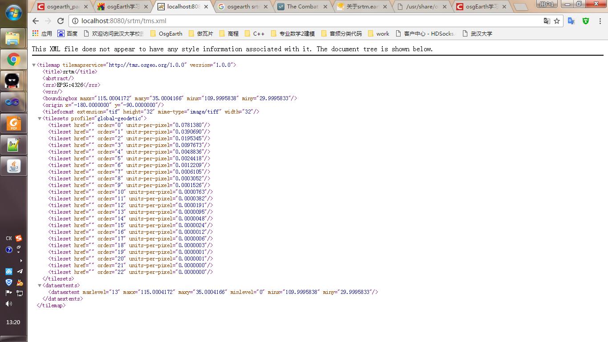Collapse the tilemap root node
The width and height of the screenshot is (608, 342).
(34, 65)
